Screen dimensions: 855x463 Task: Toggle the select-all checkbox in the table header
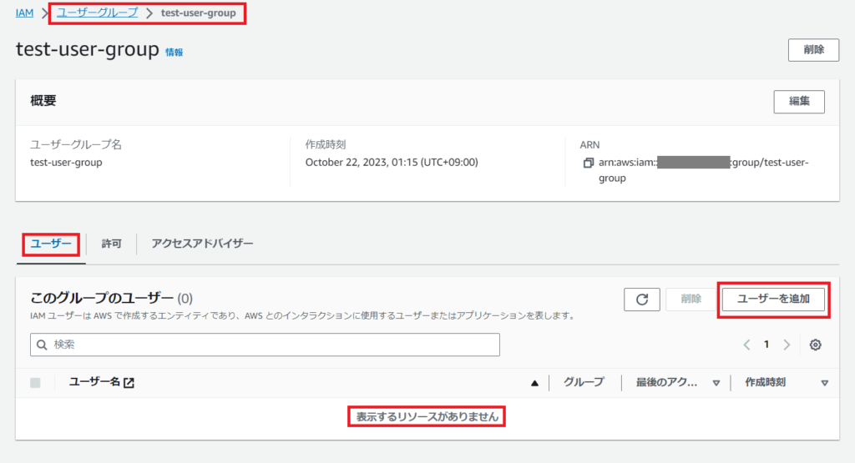click(35, 383)
